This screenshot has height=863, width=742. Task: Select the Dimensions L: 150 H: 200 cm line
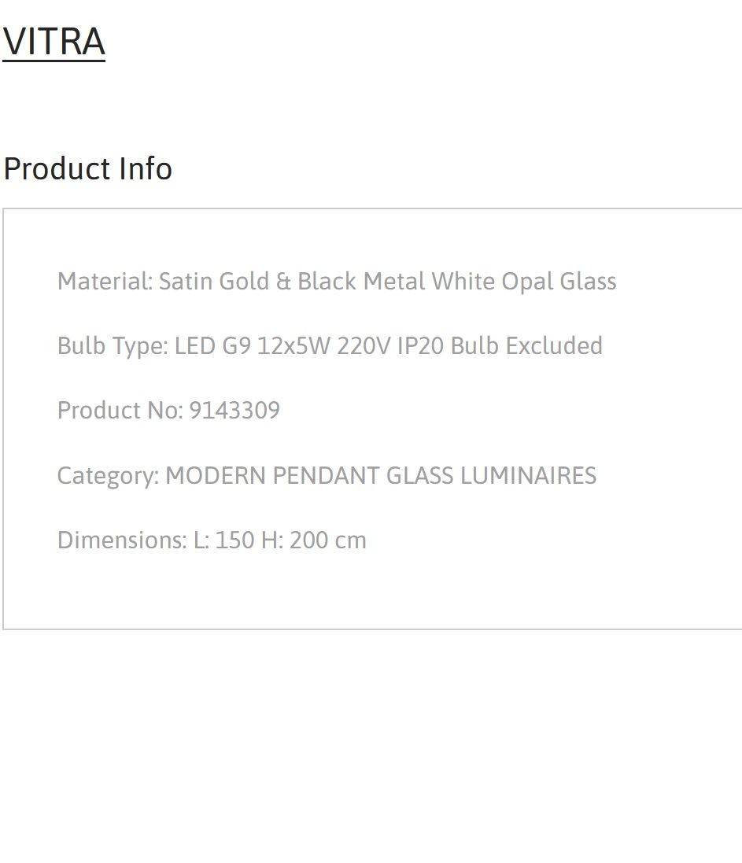[x=212, y=540]
